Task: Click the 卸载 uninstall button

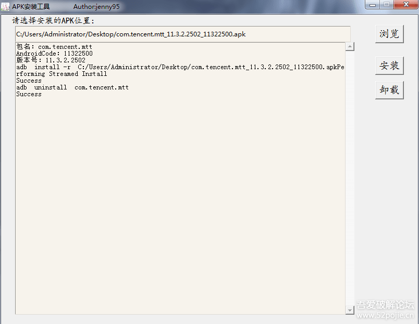Action: coord(389,90)
